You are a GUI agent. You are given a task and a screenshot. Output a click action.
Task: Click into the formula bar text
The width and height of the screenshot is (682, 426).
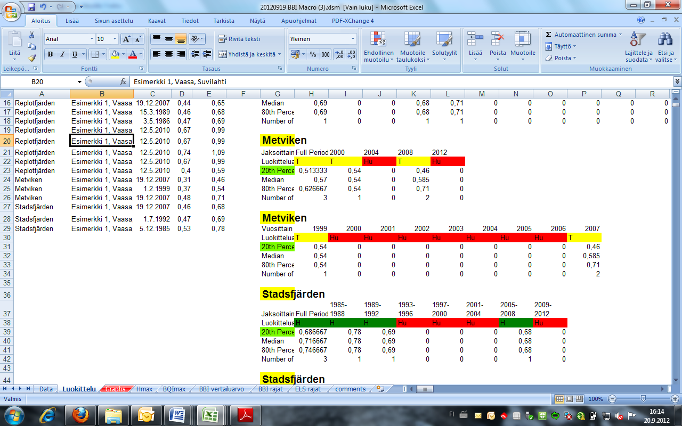[x=402, y=81]
